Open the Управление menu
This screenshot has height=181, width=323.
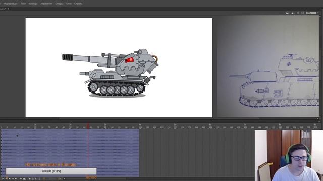click(x=46, y=4)
